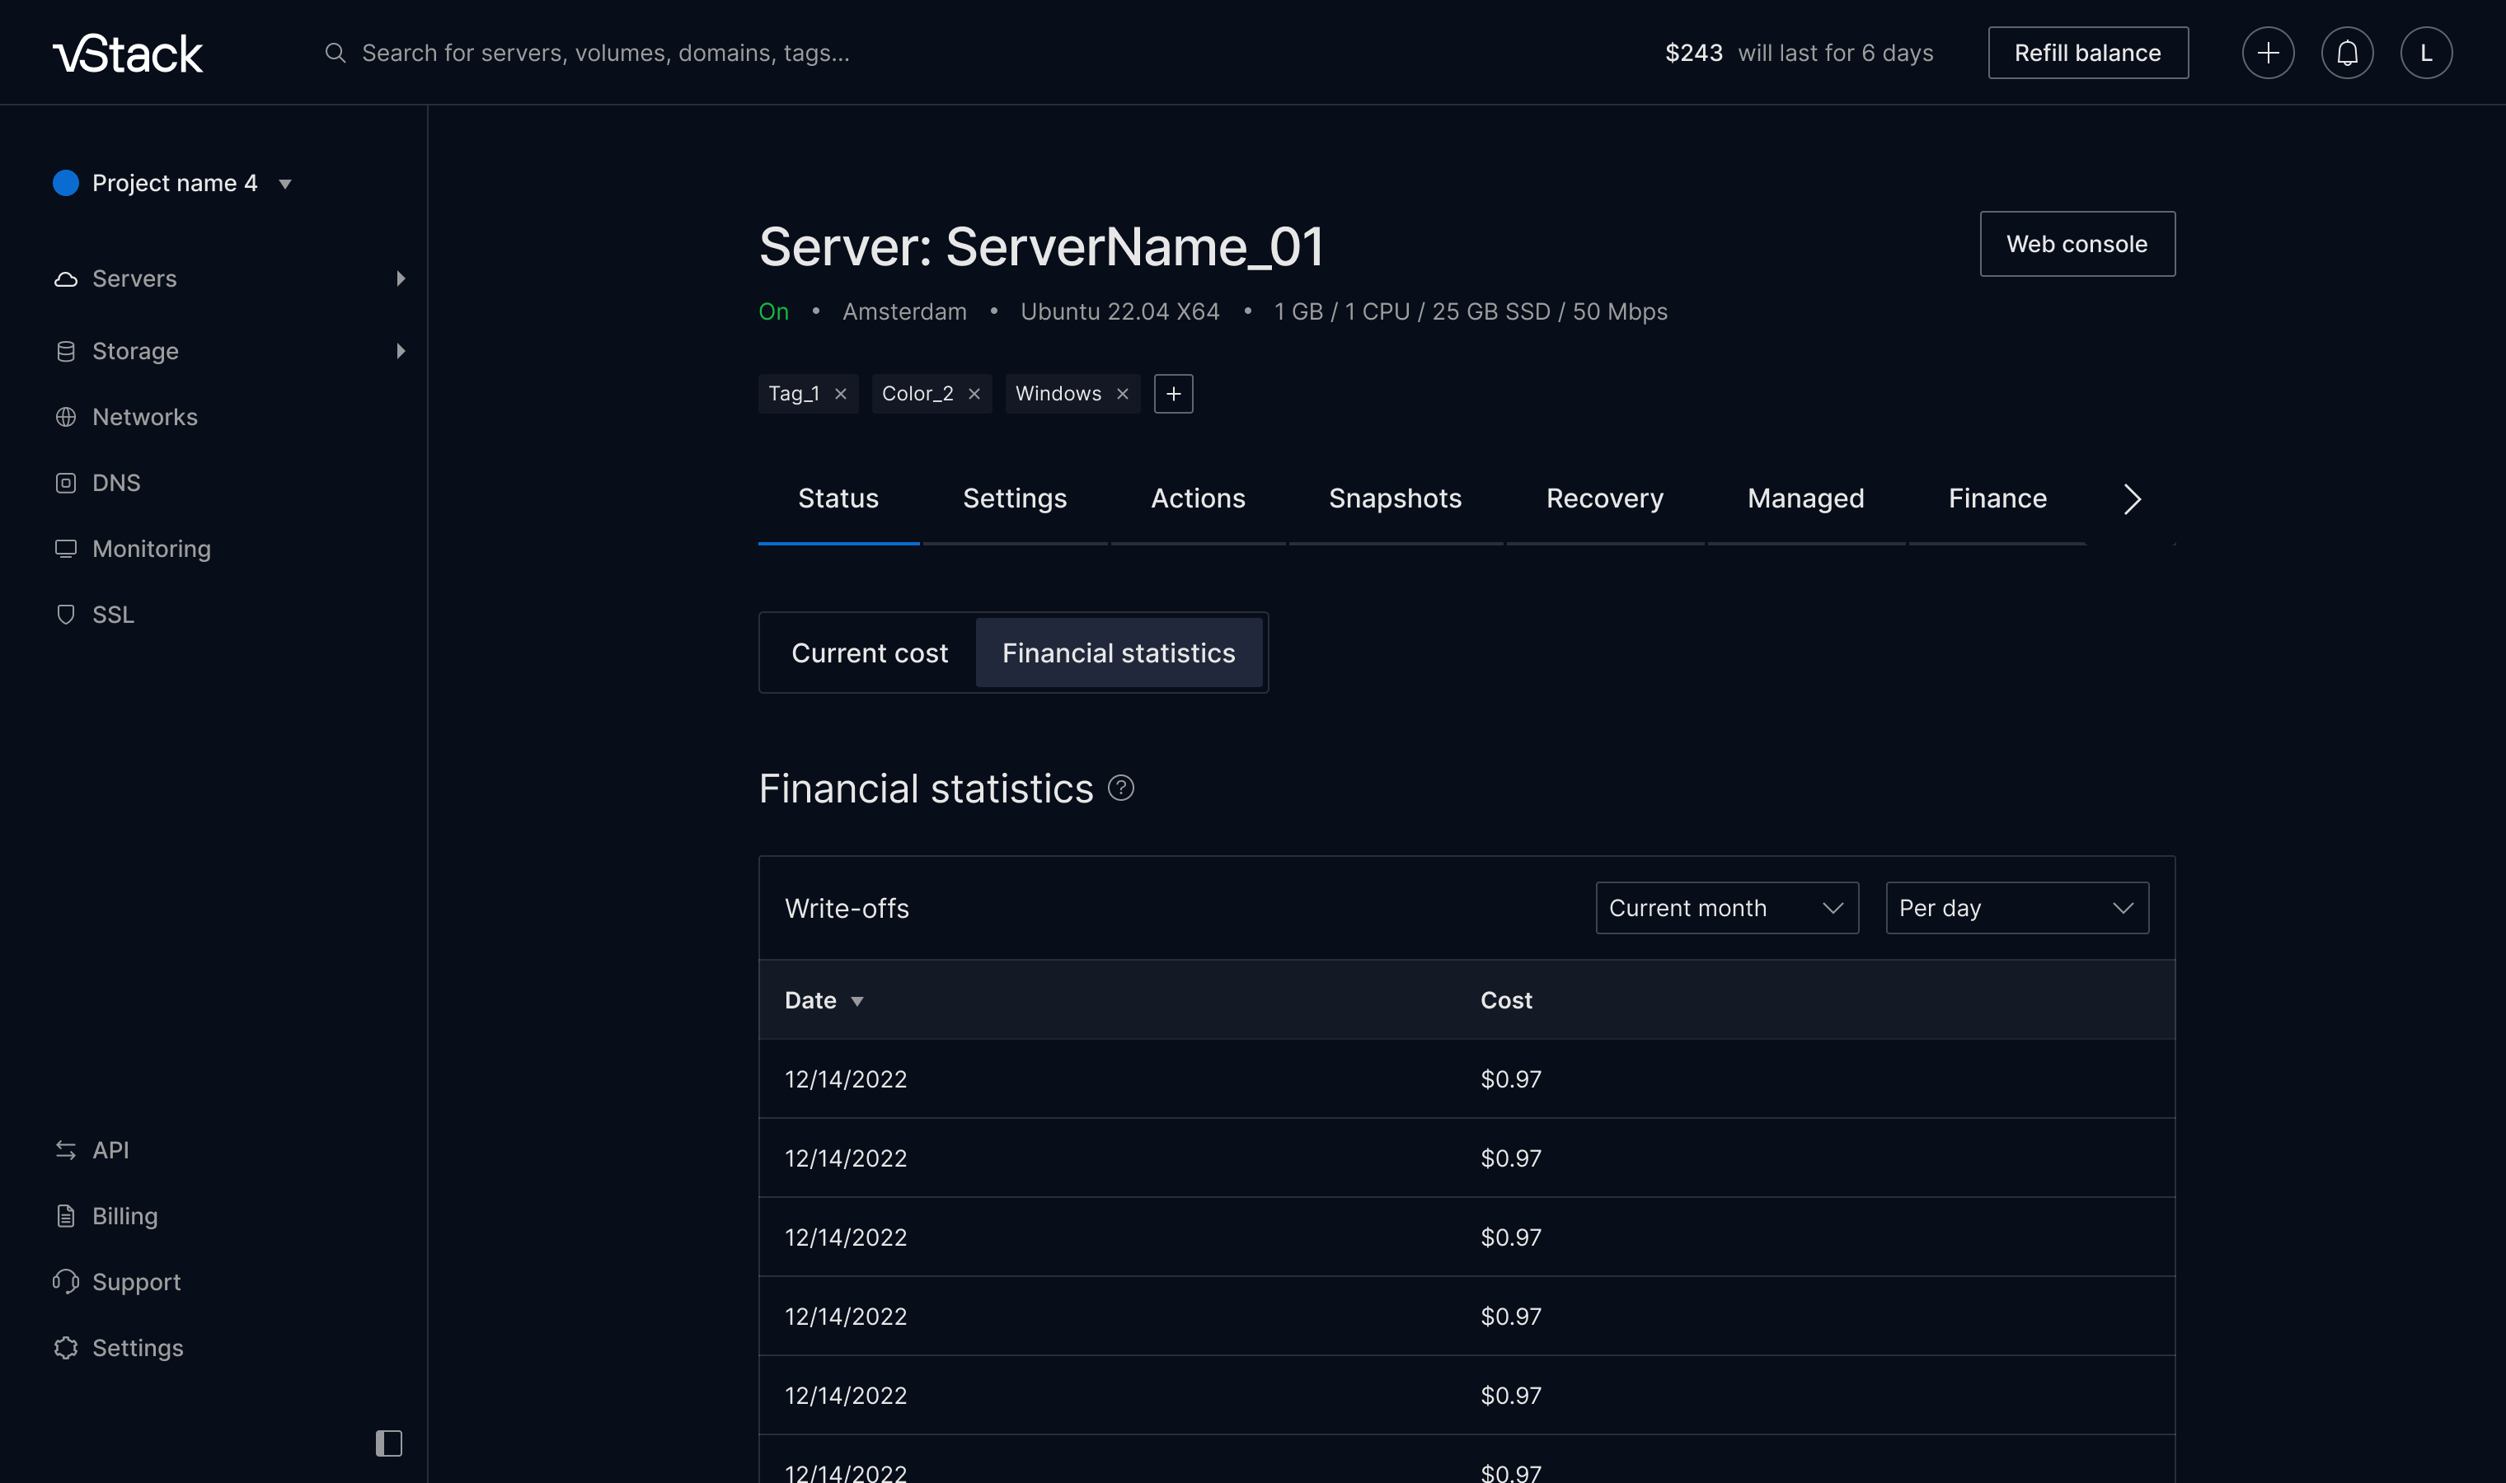
Task: Open the Per day dropdown
Action: click(2016, 909)
